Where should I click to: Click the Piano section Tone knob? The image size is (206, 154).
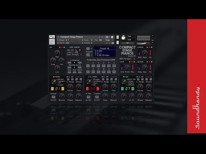click(79, 86)
